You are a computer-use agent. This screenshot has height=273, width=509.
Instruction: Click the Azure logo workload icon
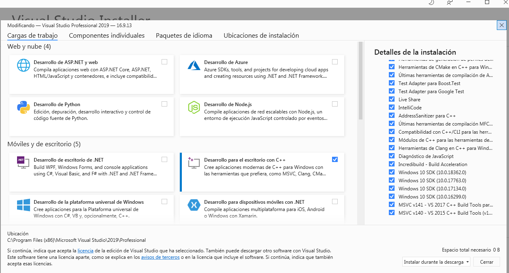point(194,65)
